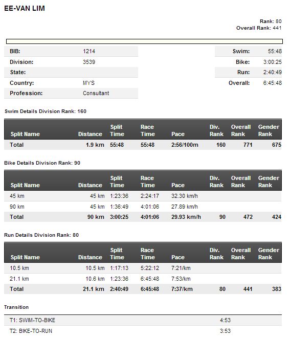Click the Overall time 6:45:48 in summary
The image size is (290, 339).
[x=273, y=83]
